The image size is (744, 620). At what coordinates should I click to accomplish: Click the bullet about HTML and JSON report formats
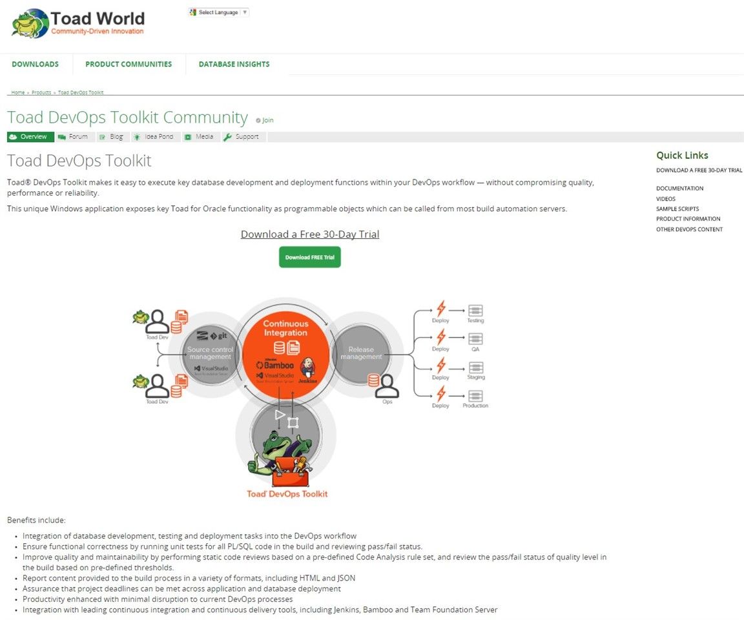point(189,578)
